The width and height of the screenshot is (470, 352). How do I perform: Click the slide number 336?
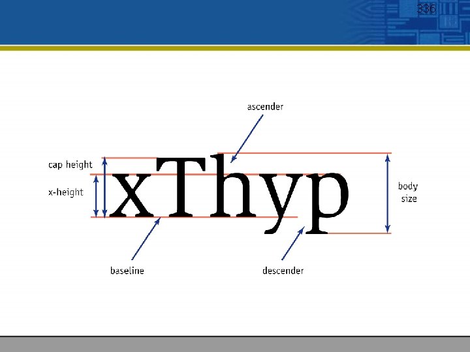click(426, 8)
